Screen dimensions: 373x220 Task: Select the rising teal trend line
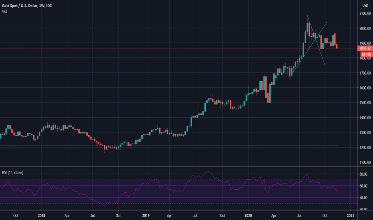309,50
